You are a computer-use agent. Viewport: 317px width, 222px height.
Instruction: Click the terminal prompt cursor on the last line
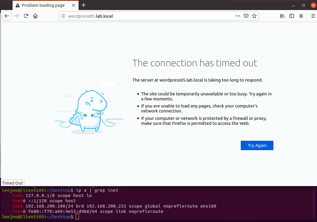[x=77, y=216]
